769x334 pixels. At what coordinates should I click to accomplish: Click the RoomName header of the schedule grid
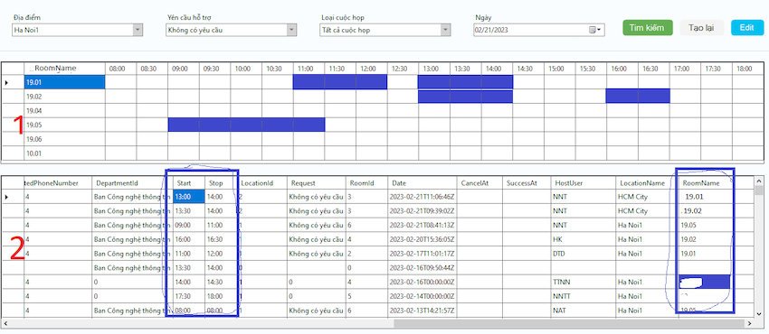pyautogui.click(x=65, y=69)
